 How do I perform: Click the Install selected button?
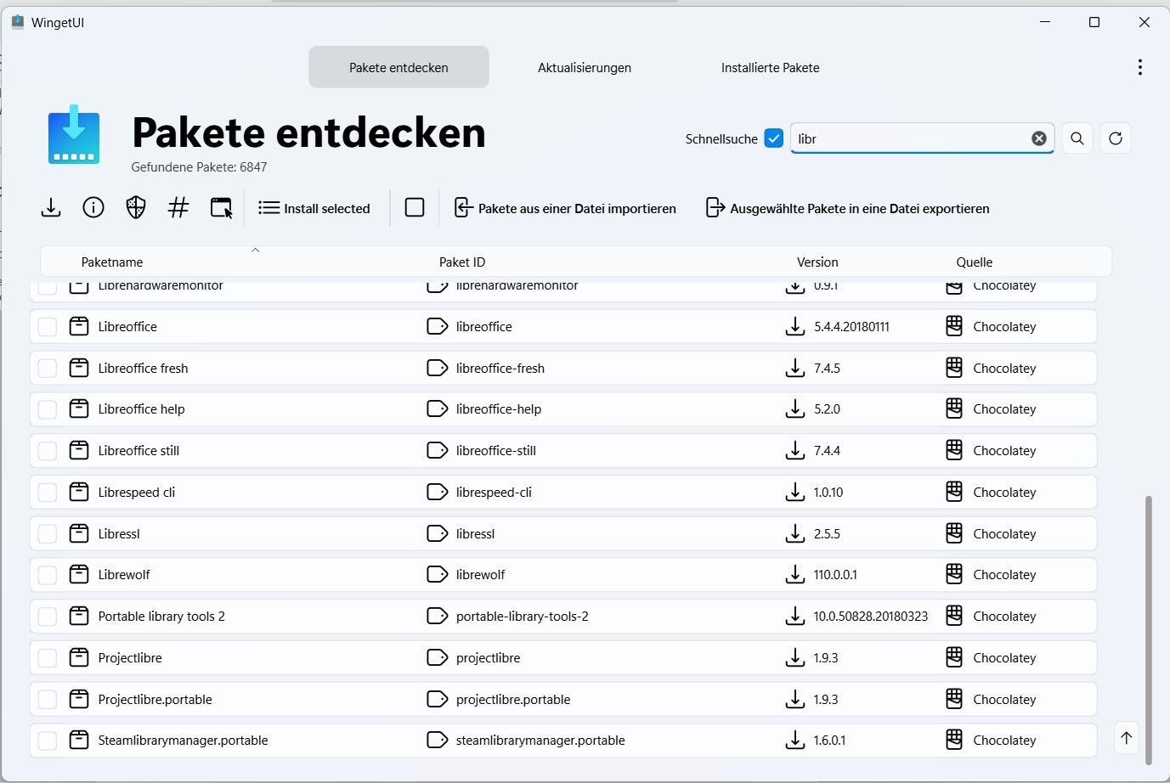(x=315, y=208)
